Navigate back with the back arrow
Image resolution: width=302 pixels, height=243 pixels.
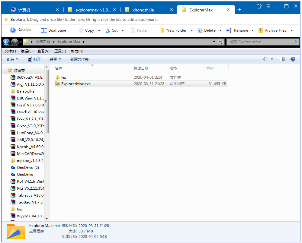tap(6, 42)
